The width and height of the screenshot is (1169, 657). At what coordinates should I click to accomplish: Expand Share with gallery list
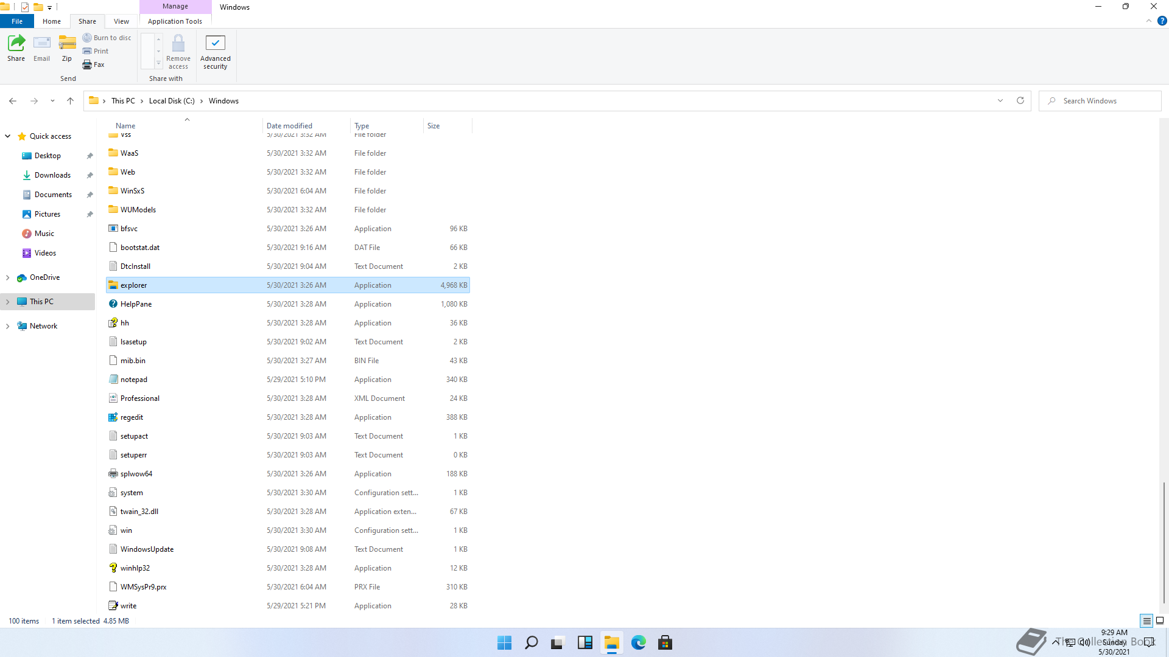(158, 63)
